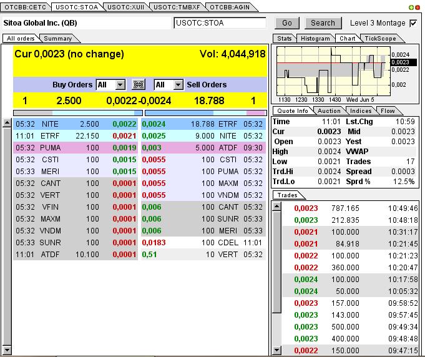425x357 pixels.
Task: Open the TickScope tab
Action: click(x=380, y=39)
